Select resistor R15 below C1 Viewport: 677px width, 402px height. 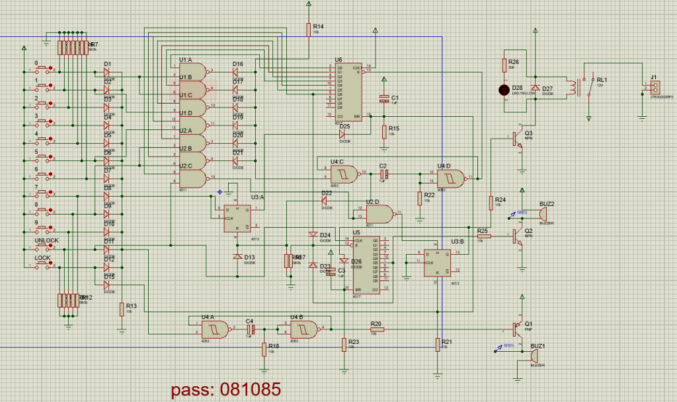(384, 132)
